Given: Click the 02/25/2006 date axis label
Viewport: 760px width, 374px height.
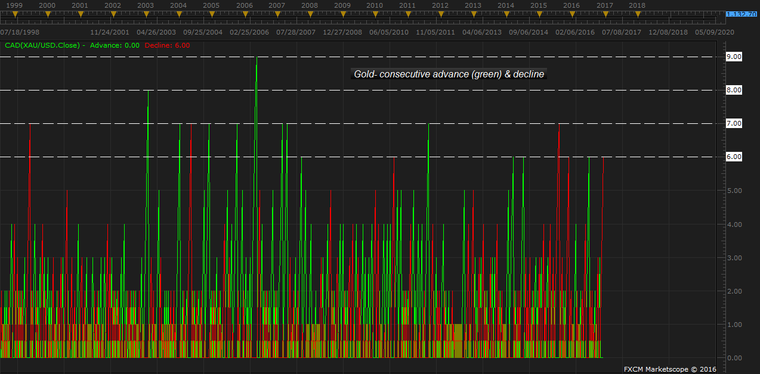Looking at the screenshot, I should (249, 32).
